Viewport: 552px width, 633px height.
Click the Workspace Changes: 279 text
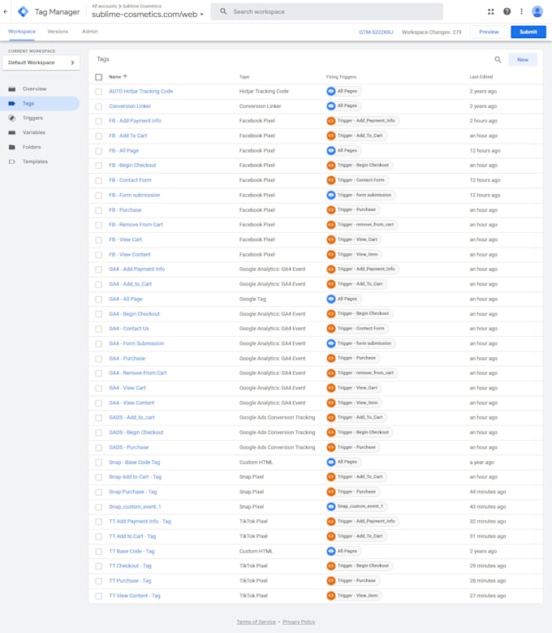pyautogui.click(x=431, y=32)
